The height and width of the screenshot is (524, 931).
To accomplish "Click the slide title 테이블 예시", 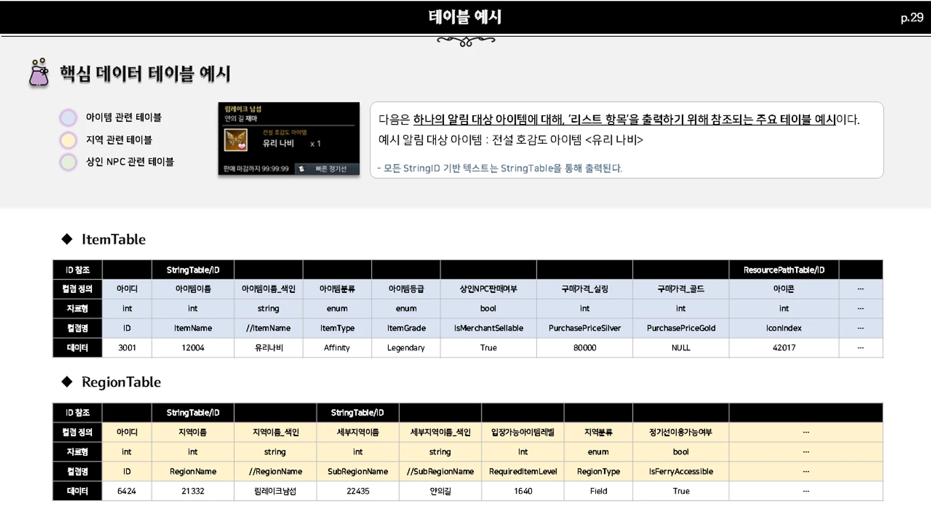I will (465, 17).
